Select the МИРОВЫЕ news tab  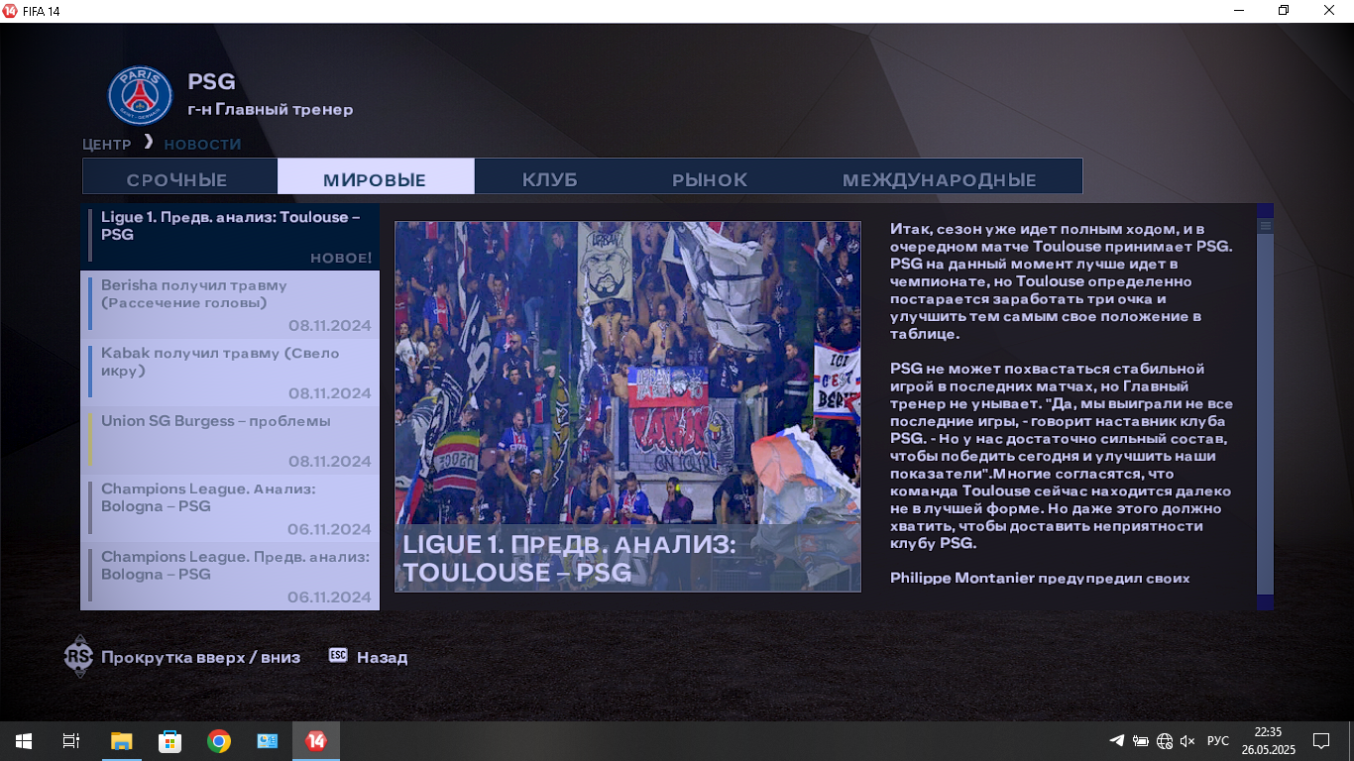(x=375, y=176)
